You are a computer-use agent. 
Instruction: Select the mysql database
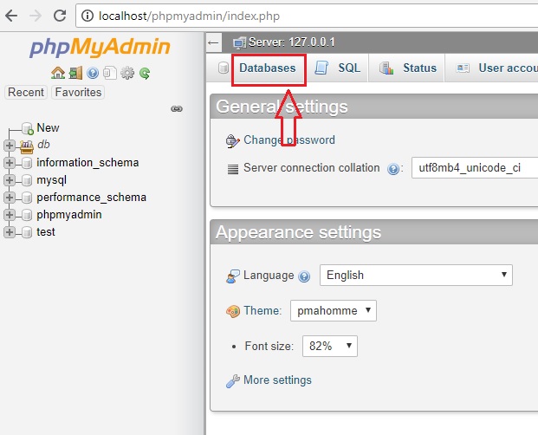click(51, 180)
